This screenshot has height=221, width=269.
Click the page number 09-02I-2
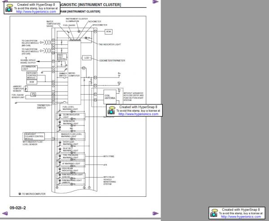(18, 208)
